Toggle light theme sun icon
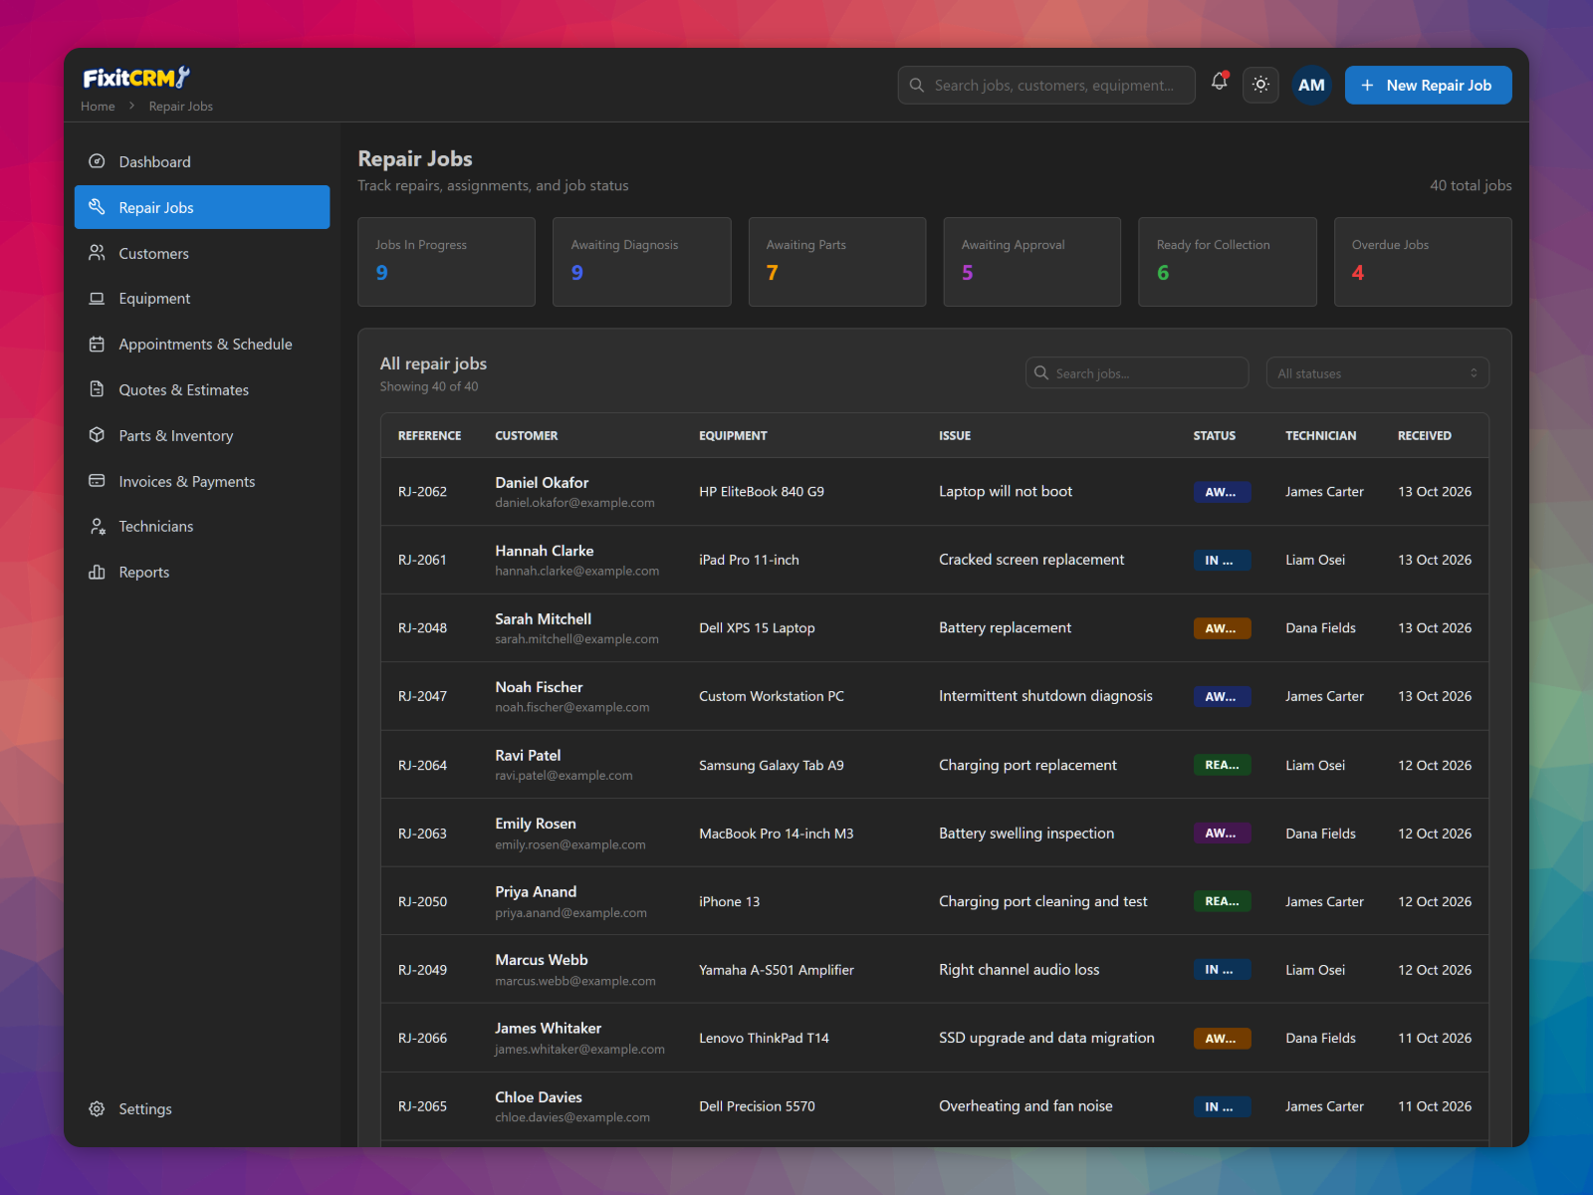Image resolution: width=1593 pixels, height=1195 pixels. coord(1260,85)
